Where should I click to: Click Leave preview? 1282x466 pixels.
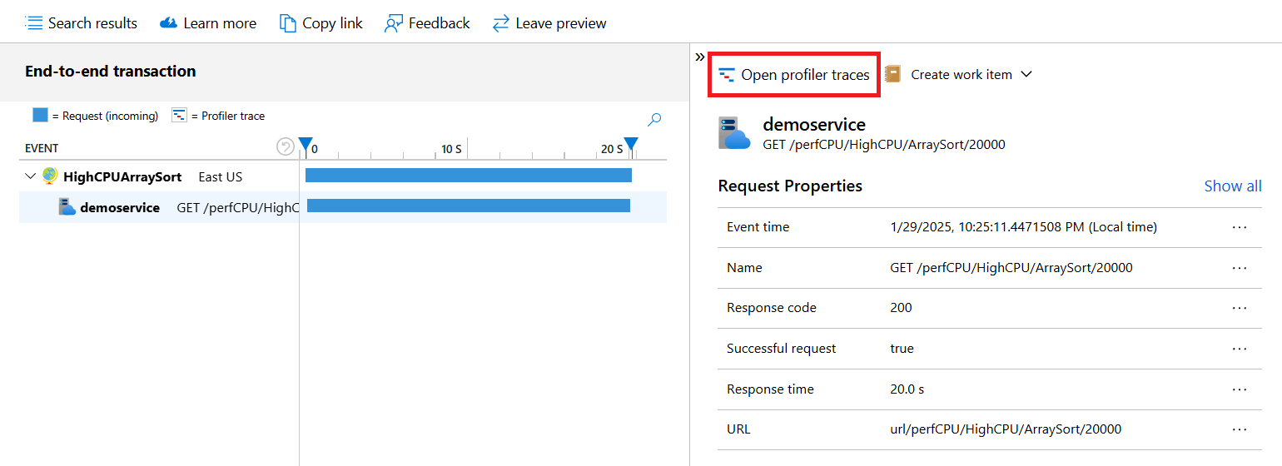coord(549,23)
